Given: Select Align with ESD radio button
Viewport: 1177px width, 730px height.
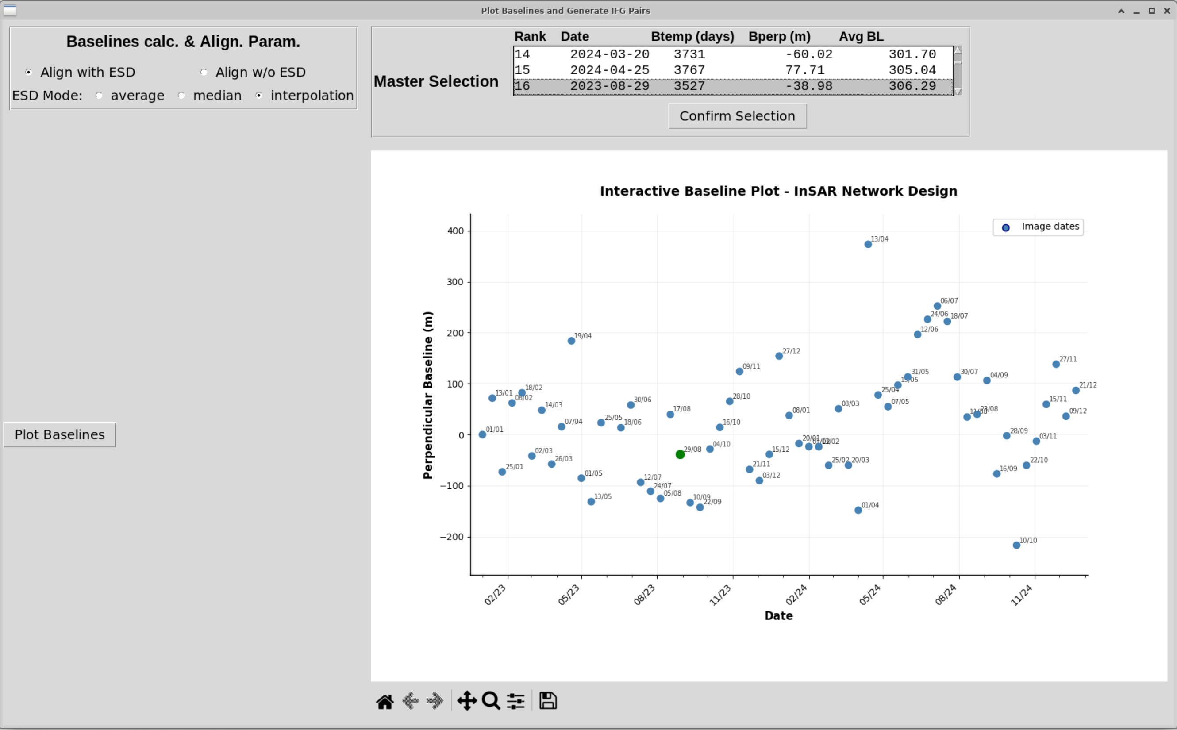Looking at the screenshot, I should click(28, 72).
